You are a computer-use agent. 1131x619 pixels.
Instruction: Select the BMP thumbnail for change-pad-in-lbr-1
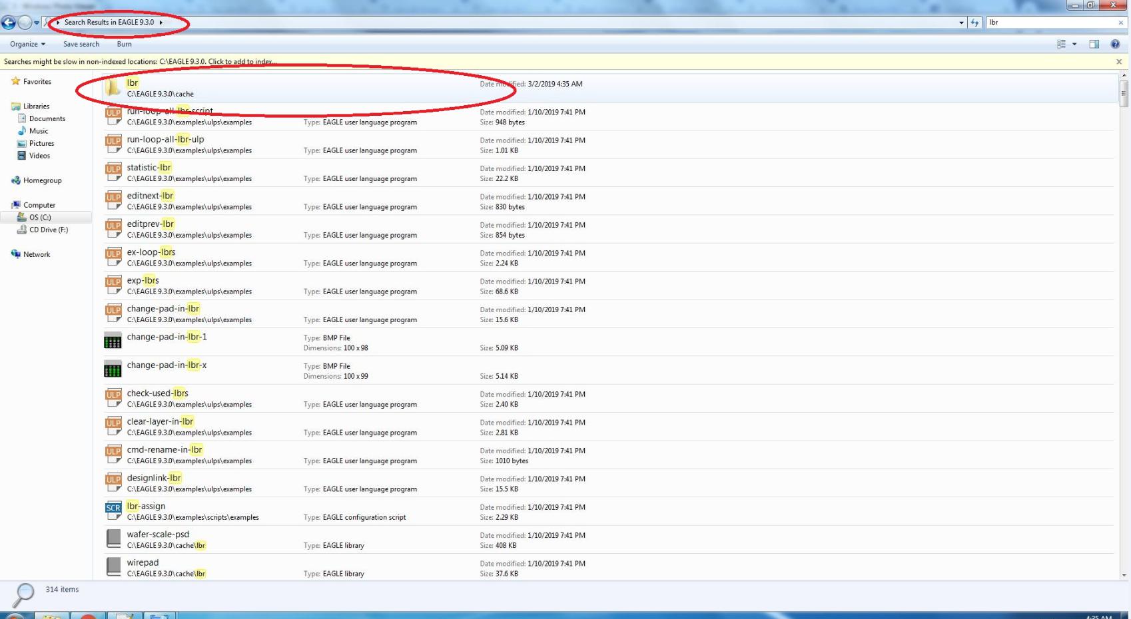click(x=113, y=341)
